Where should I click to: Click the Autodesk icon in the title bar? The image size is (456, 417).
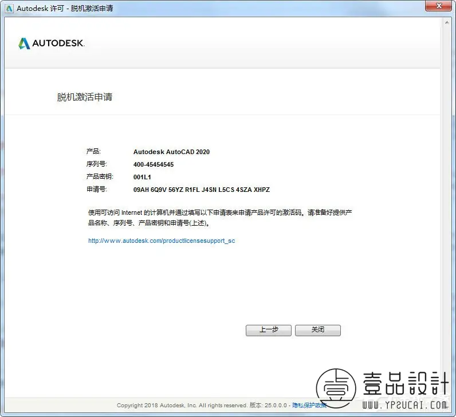pos(9,9)
